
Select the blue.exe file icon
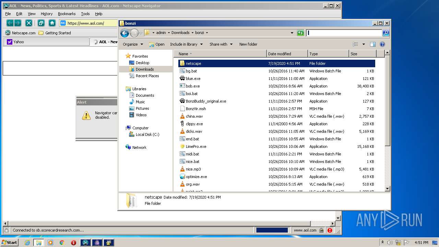click(x=182, y=79)
